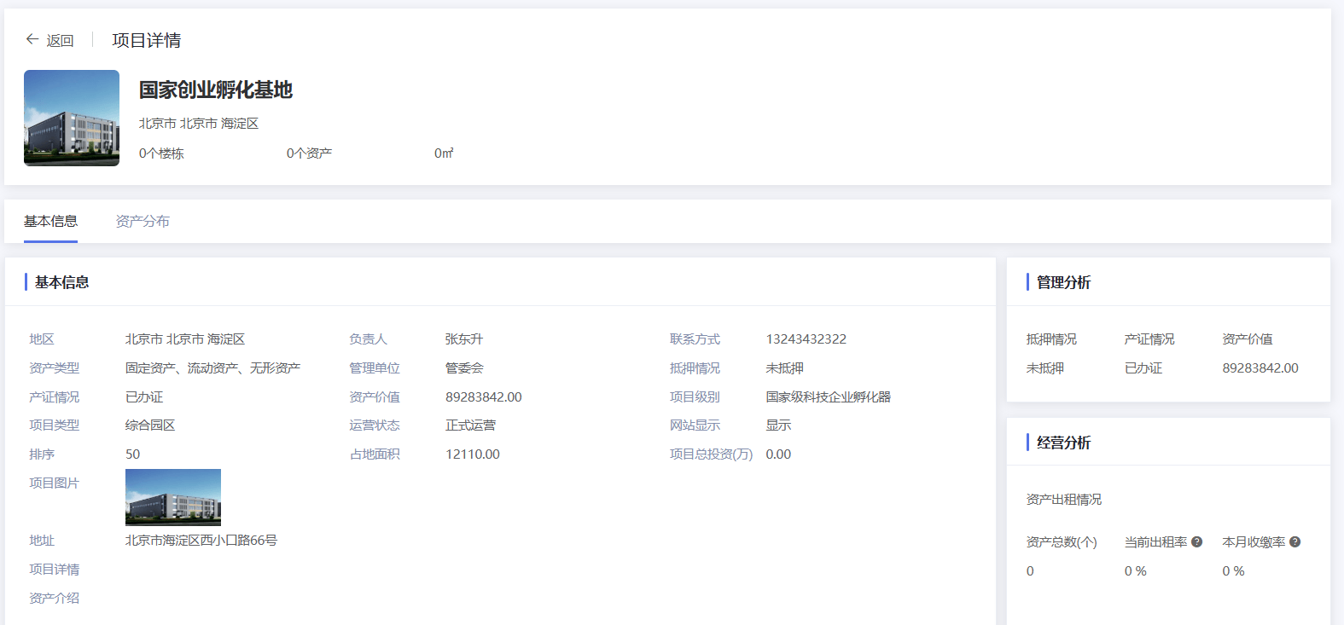This screenshot has width=1344, height=625.
Task: Click the asset value in the 管理分析 panel
Action: pyautogui.click(x=1260, y=368)
